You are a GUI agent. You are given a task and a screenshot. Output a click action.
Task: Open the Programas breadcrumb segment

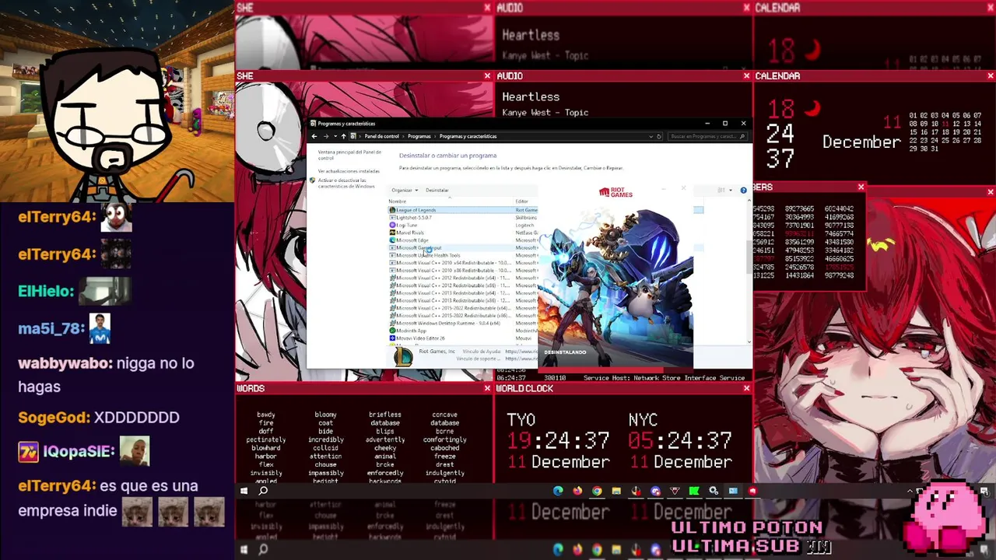[x=419, y=136]
